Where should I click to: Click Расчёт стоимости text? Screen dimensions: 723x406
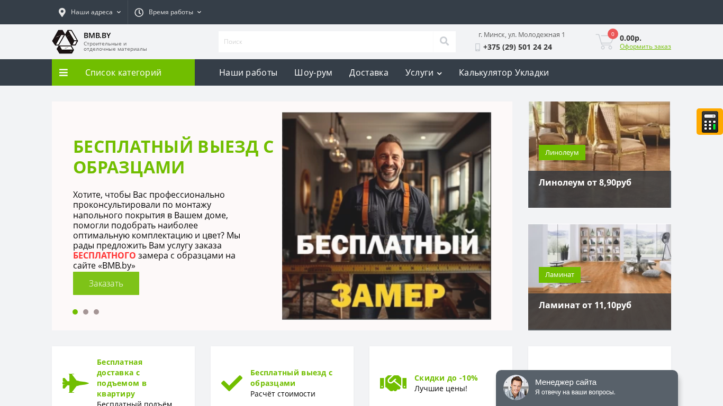pos(283,394)
